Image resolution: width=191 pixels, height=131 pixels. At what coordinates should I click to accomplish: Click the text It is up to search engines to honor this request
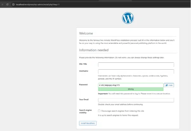coord(118,115)
